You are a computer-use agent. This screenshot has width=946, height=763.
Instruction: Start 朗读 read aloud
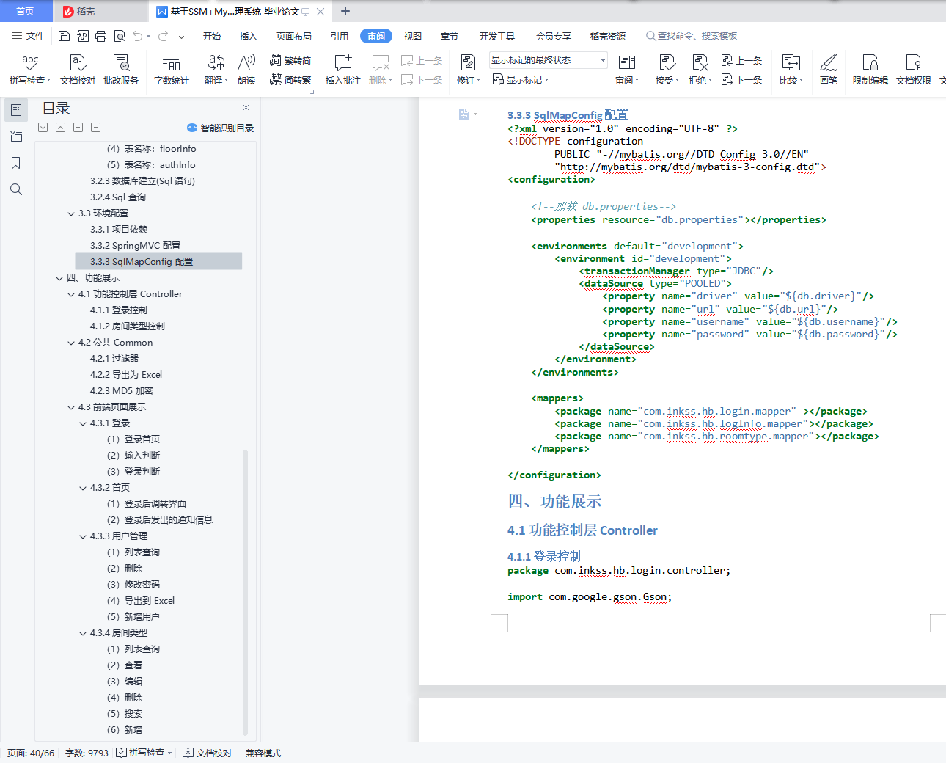click(x=246, y=69)
